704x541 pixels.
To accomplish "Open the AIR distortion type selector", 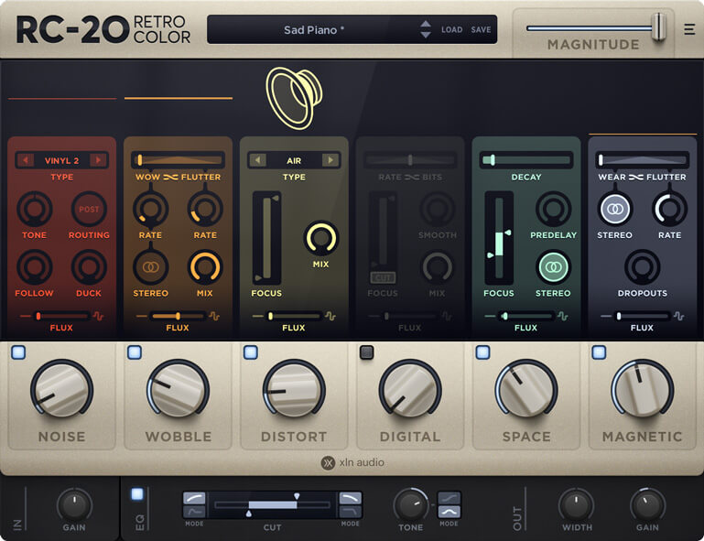I will 294,160.
